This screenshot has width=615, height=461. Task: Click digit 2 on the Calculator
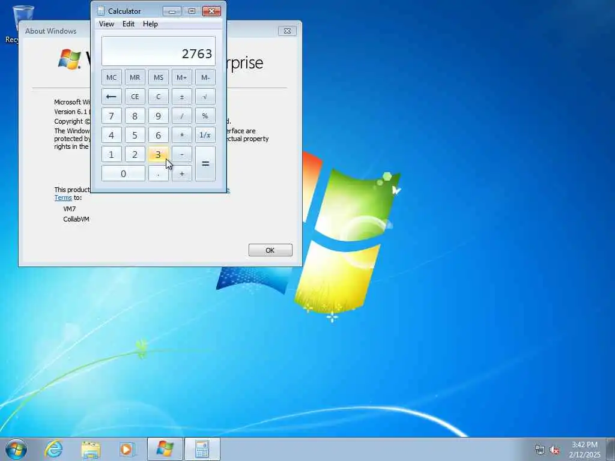tap(135, 154)
